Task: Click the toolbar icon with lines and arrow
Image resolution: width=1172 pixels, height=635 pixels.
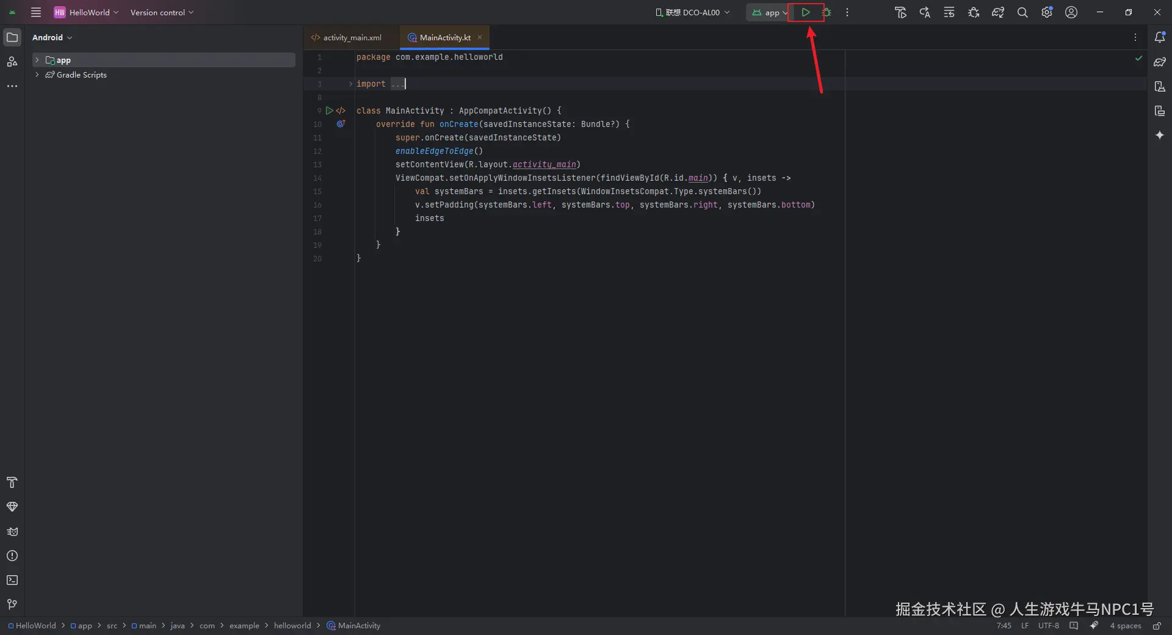Action: (949, 12)
